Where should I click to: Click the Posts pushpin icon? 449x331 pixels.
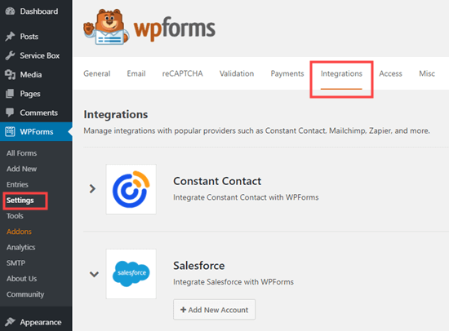(10, 37)
